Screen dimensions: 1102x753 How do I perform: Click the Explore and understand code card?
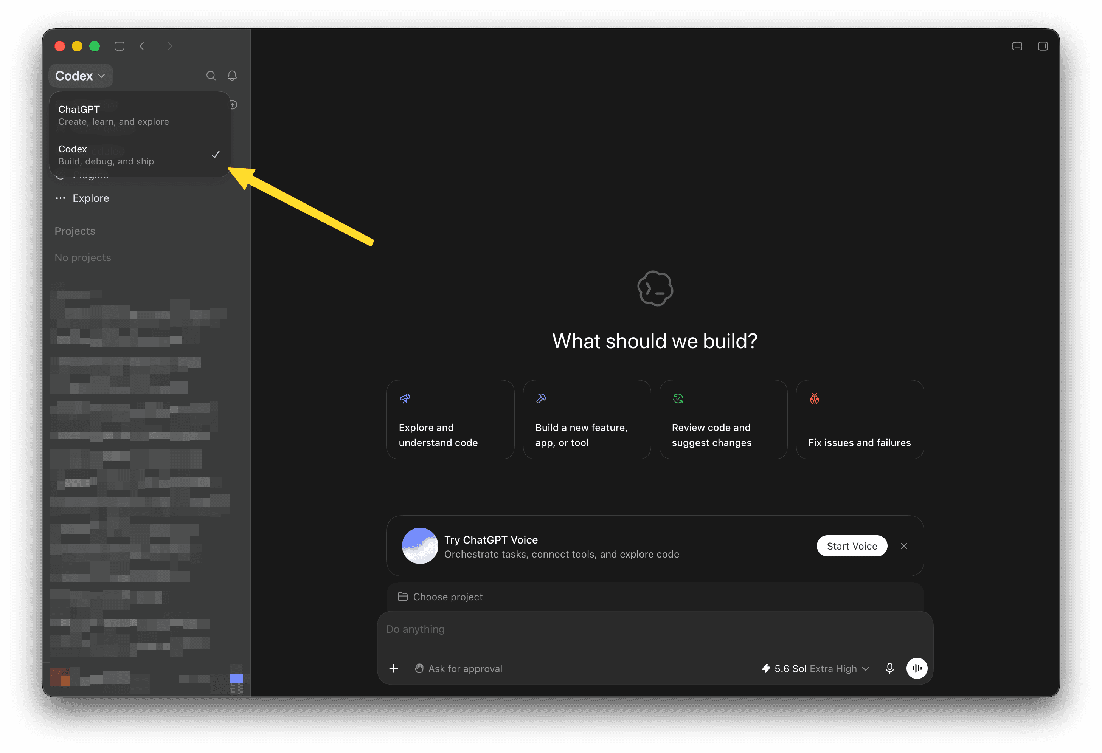click(450, 419)
